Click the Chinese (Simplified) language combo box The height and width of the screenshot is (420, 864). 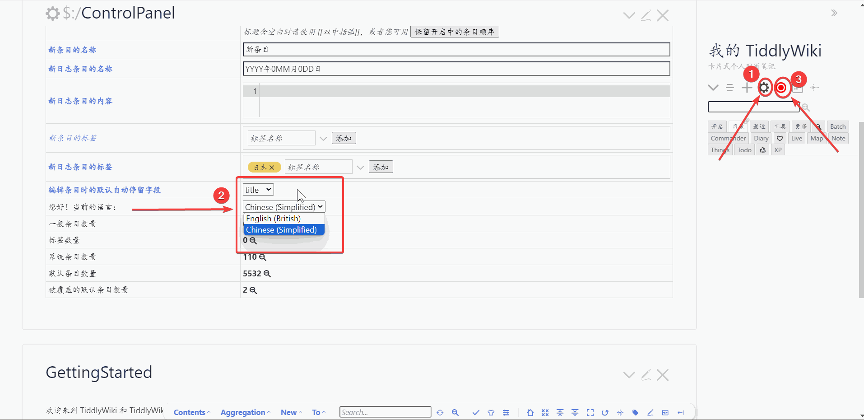tap(284, 207)
